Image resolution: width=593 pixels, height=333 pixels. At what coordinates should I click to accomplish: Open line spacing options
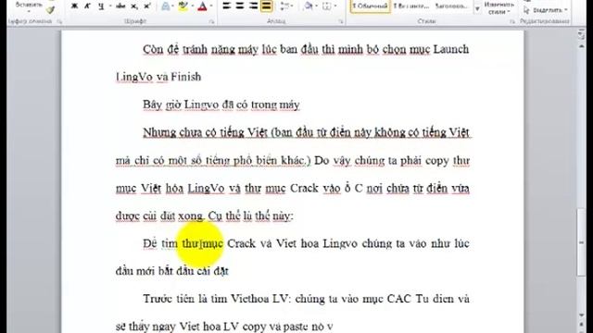284,6
